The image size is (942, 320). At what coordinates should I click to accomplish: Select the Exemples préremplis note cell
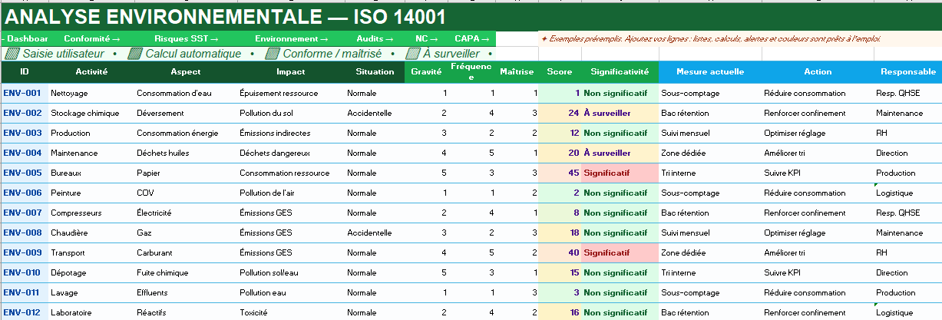click(x=740, y=38)
